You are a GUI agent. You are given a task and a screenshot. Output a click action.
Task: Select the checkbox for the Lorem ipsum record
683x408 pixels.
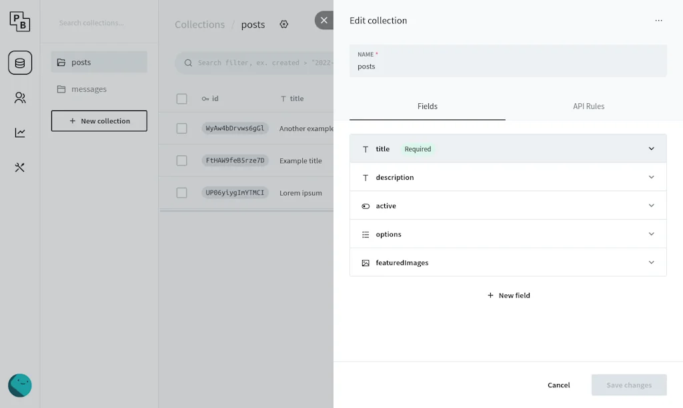(181, 192)
